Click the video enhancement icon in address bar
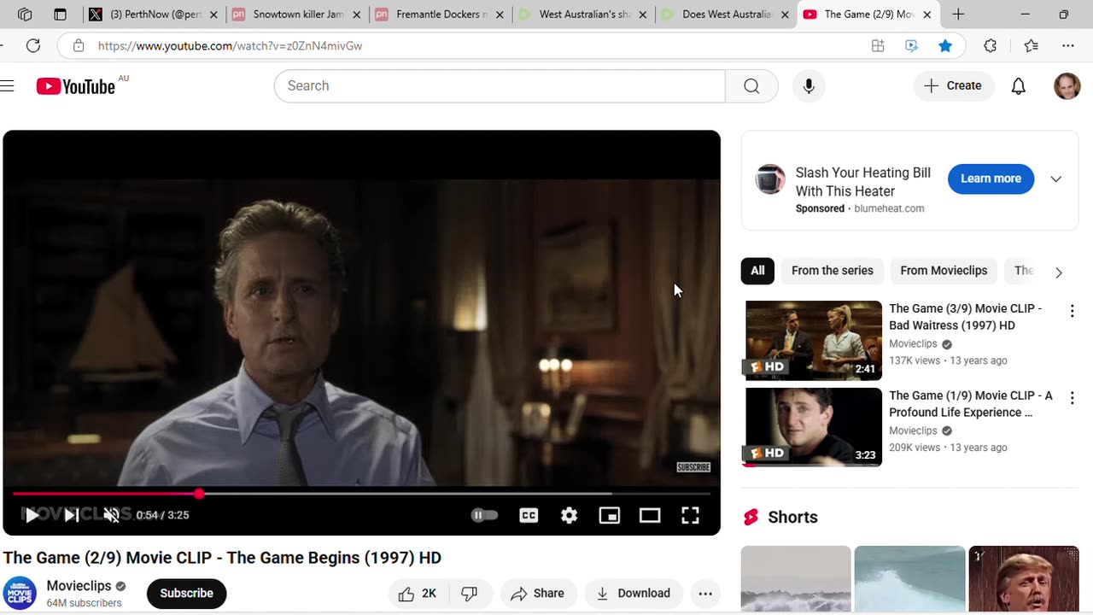 (x=912, y=46)
